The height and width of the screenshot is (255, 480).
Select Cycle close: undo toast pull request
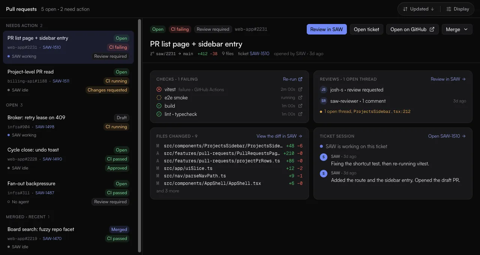pos(68,159)
